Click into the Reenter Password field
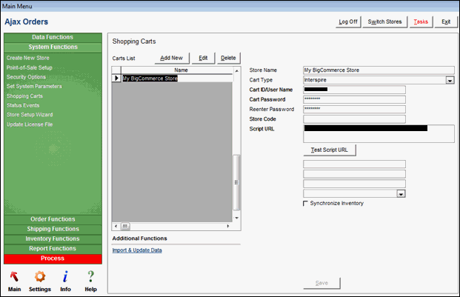The image size is (460, 297). point(354,110)
